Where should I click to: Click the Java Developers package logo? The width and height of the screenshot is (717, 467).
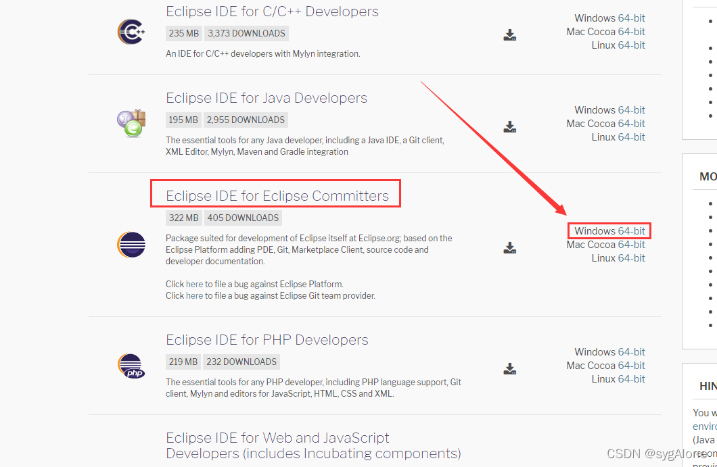(131, 124)
